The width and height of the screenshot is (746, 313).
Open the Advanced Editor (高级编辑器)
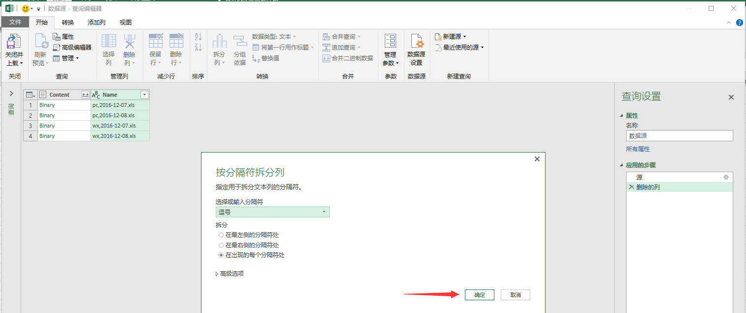tap(72, 47)
